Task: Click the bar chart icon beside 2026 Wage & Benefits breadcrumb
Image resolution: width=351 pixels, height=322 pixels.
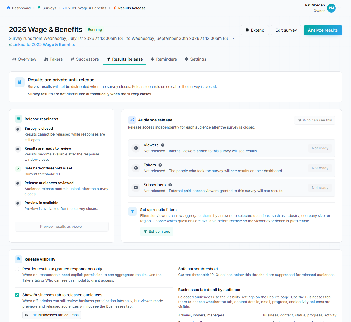Action: point(65,8)
